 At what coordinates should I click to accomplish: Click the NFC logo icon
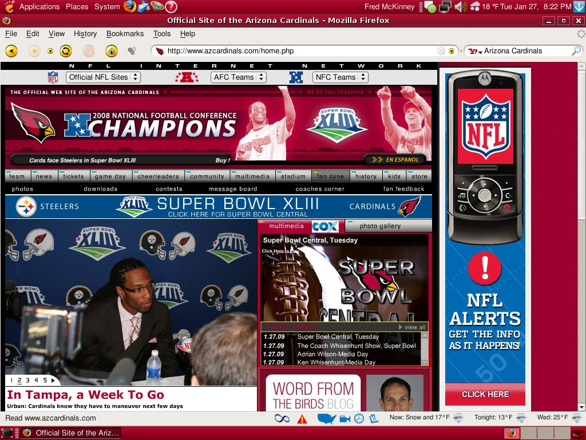296,77
